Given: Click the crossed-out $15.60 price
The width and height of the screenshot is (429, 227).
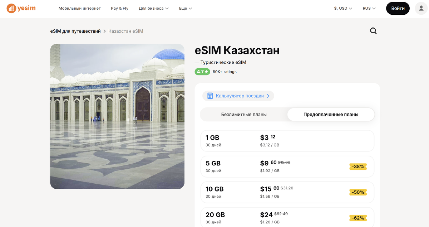Looking at the screenshot, I should coord(284,162).
